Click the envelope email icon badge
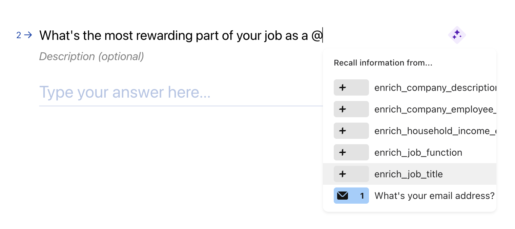Image resolution: width=515 pixels, height=229 pixels. pyautogui.click(x=343, y=196)
